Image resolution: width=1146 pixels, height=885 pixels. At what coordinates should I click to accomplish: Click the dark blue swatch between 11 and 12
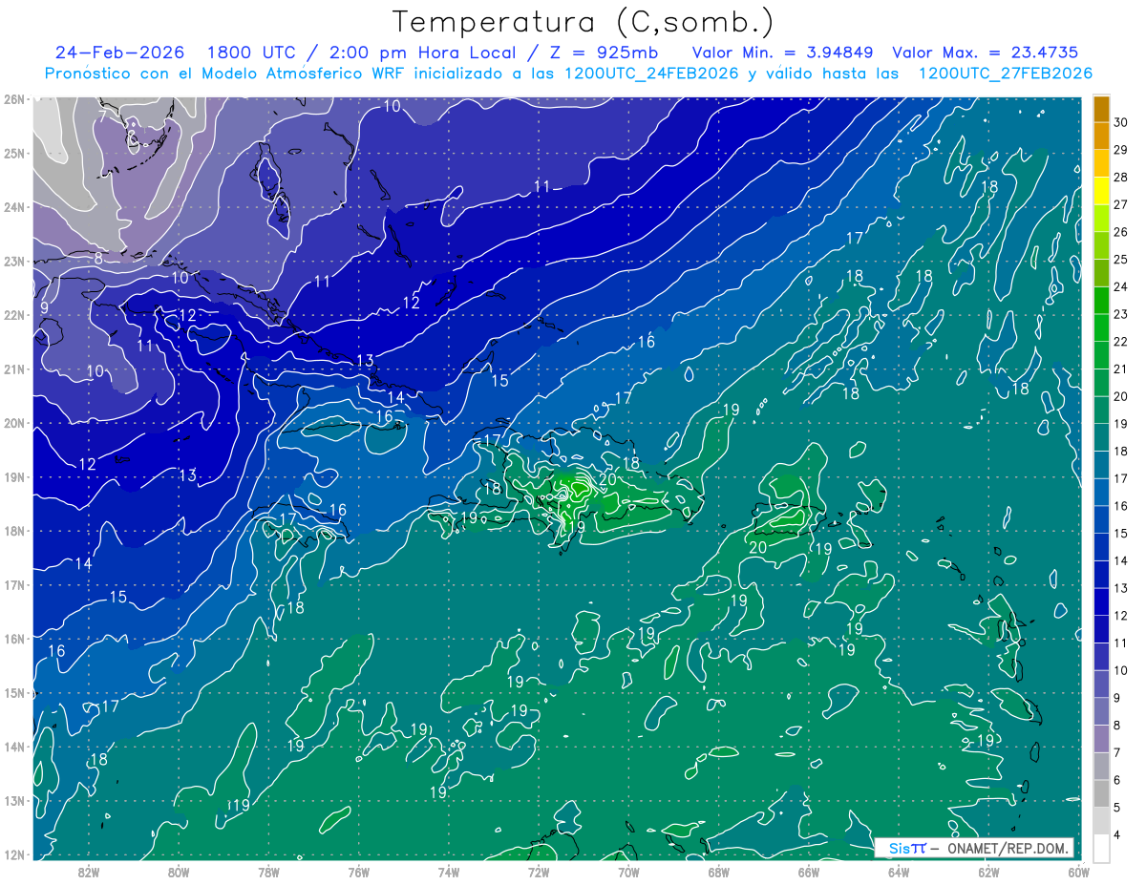click(1101, 629)
